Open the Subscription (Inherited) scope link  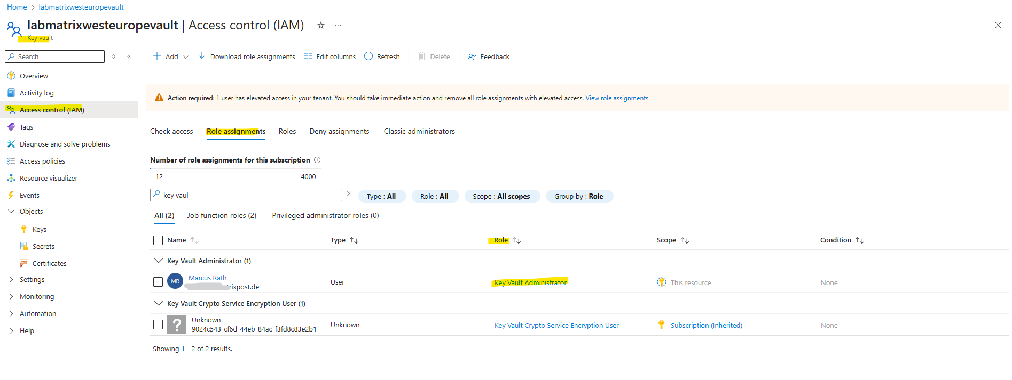(707, 325)
